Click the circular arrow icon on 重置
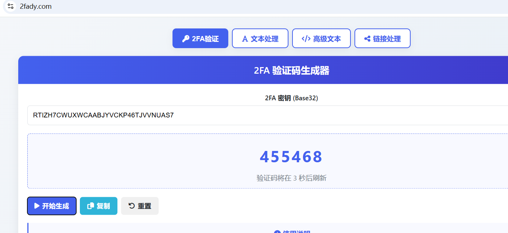Viewport: 508px width, 233px height. [132, 206]
